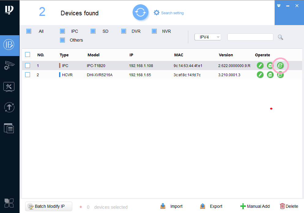Toggle the Others filter checkbox
The image size is (304, 213).
(x=62, y=40)
